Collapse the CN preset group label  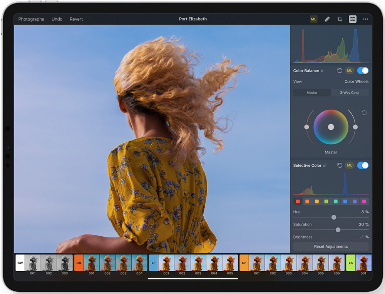point(79,263)
